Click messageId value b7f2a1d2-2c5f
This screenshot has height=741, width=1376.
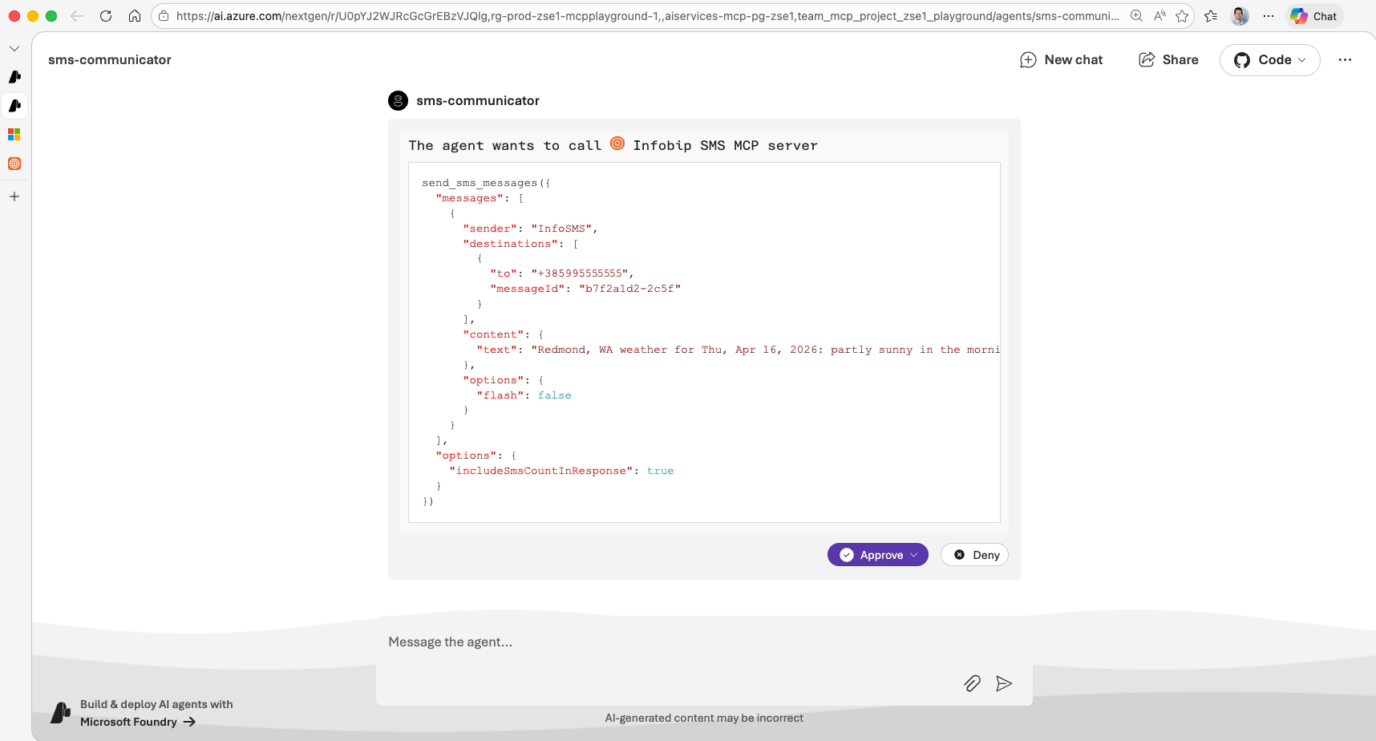click(x=629, y=289)
